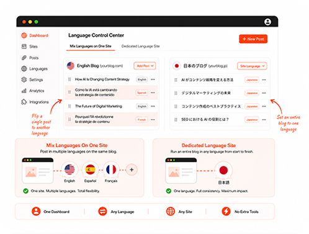Click the One Dashboard icon
309x234 pixels.
(36, 211)
